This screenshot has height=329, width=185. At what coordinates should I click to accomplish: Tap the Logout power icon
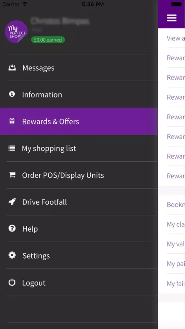pos(12,282)
